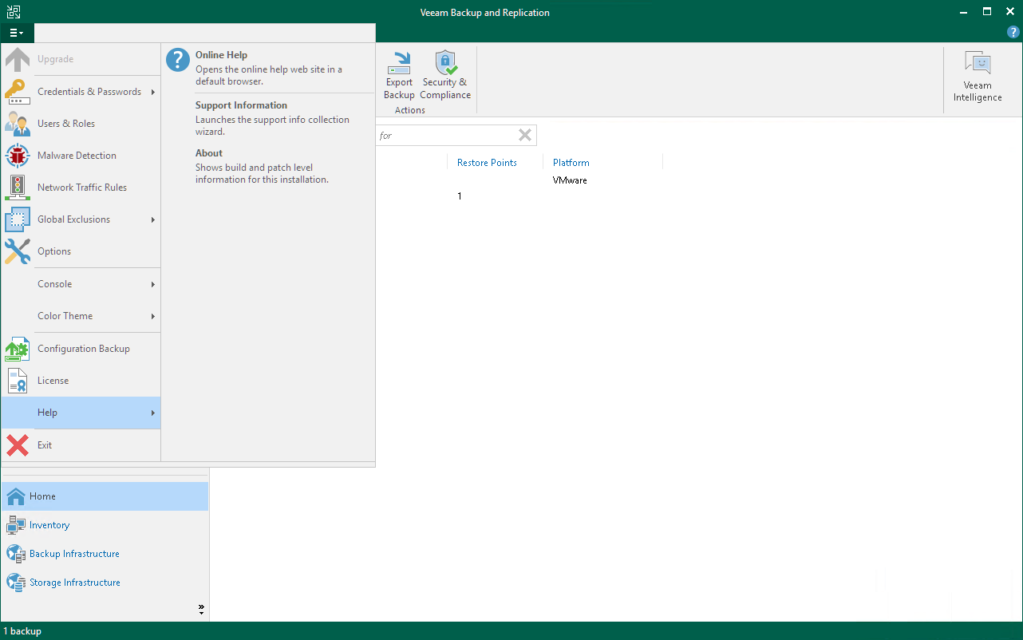This screenshot has height=640, width=1023.
Task: Click the Backup Infrastructure icon
Action: click(x=16, y=554)
